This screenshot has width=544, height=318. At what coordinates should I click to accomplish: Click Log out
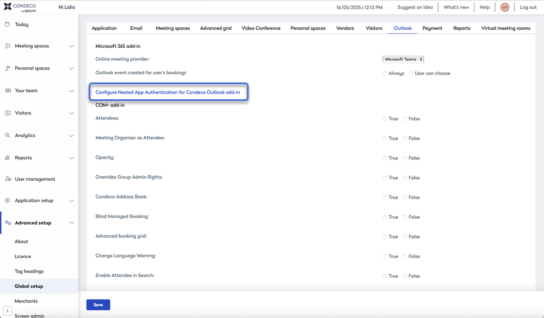tap(528, 7)
